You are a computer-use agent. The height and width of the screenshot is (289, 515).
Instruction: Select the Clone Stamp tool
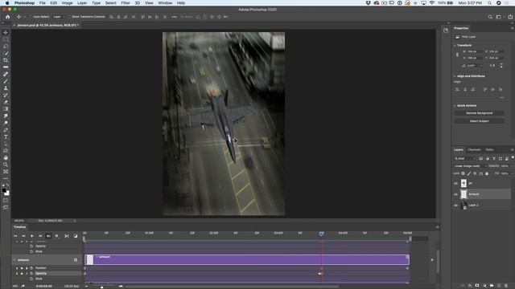tap(6, 88)
